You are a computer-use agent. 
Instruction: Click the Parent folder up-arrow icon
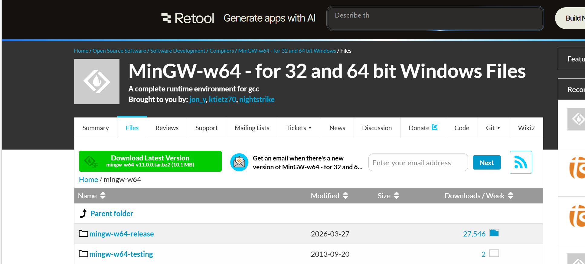click(x=83, y=213)
